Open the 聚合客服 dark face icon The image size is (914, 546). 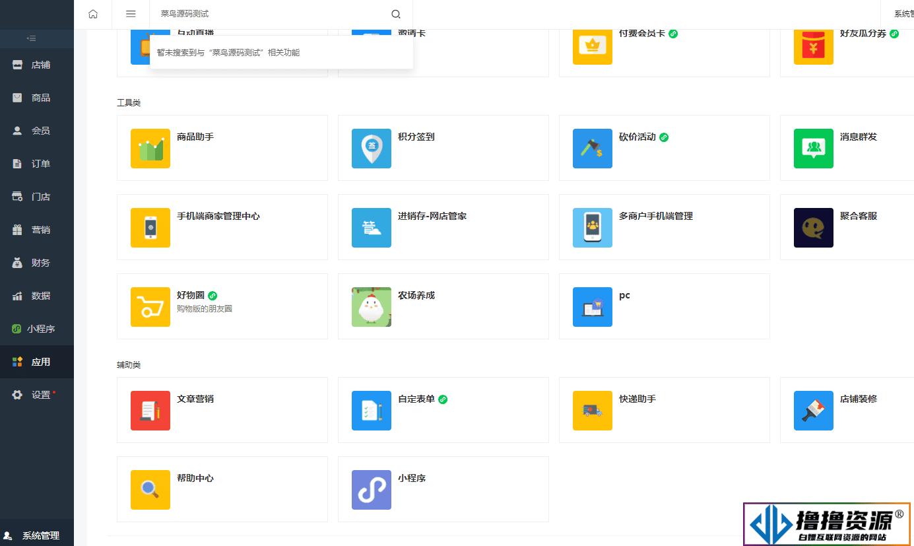coord(814,228)
